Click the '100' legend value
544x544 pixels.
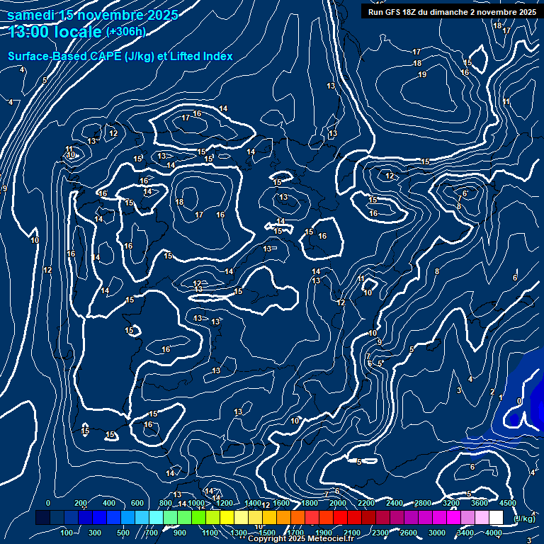[67, 533]
